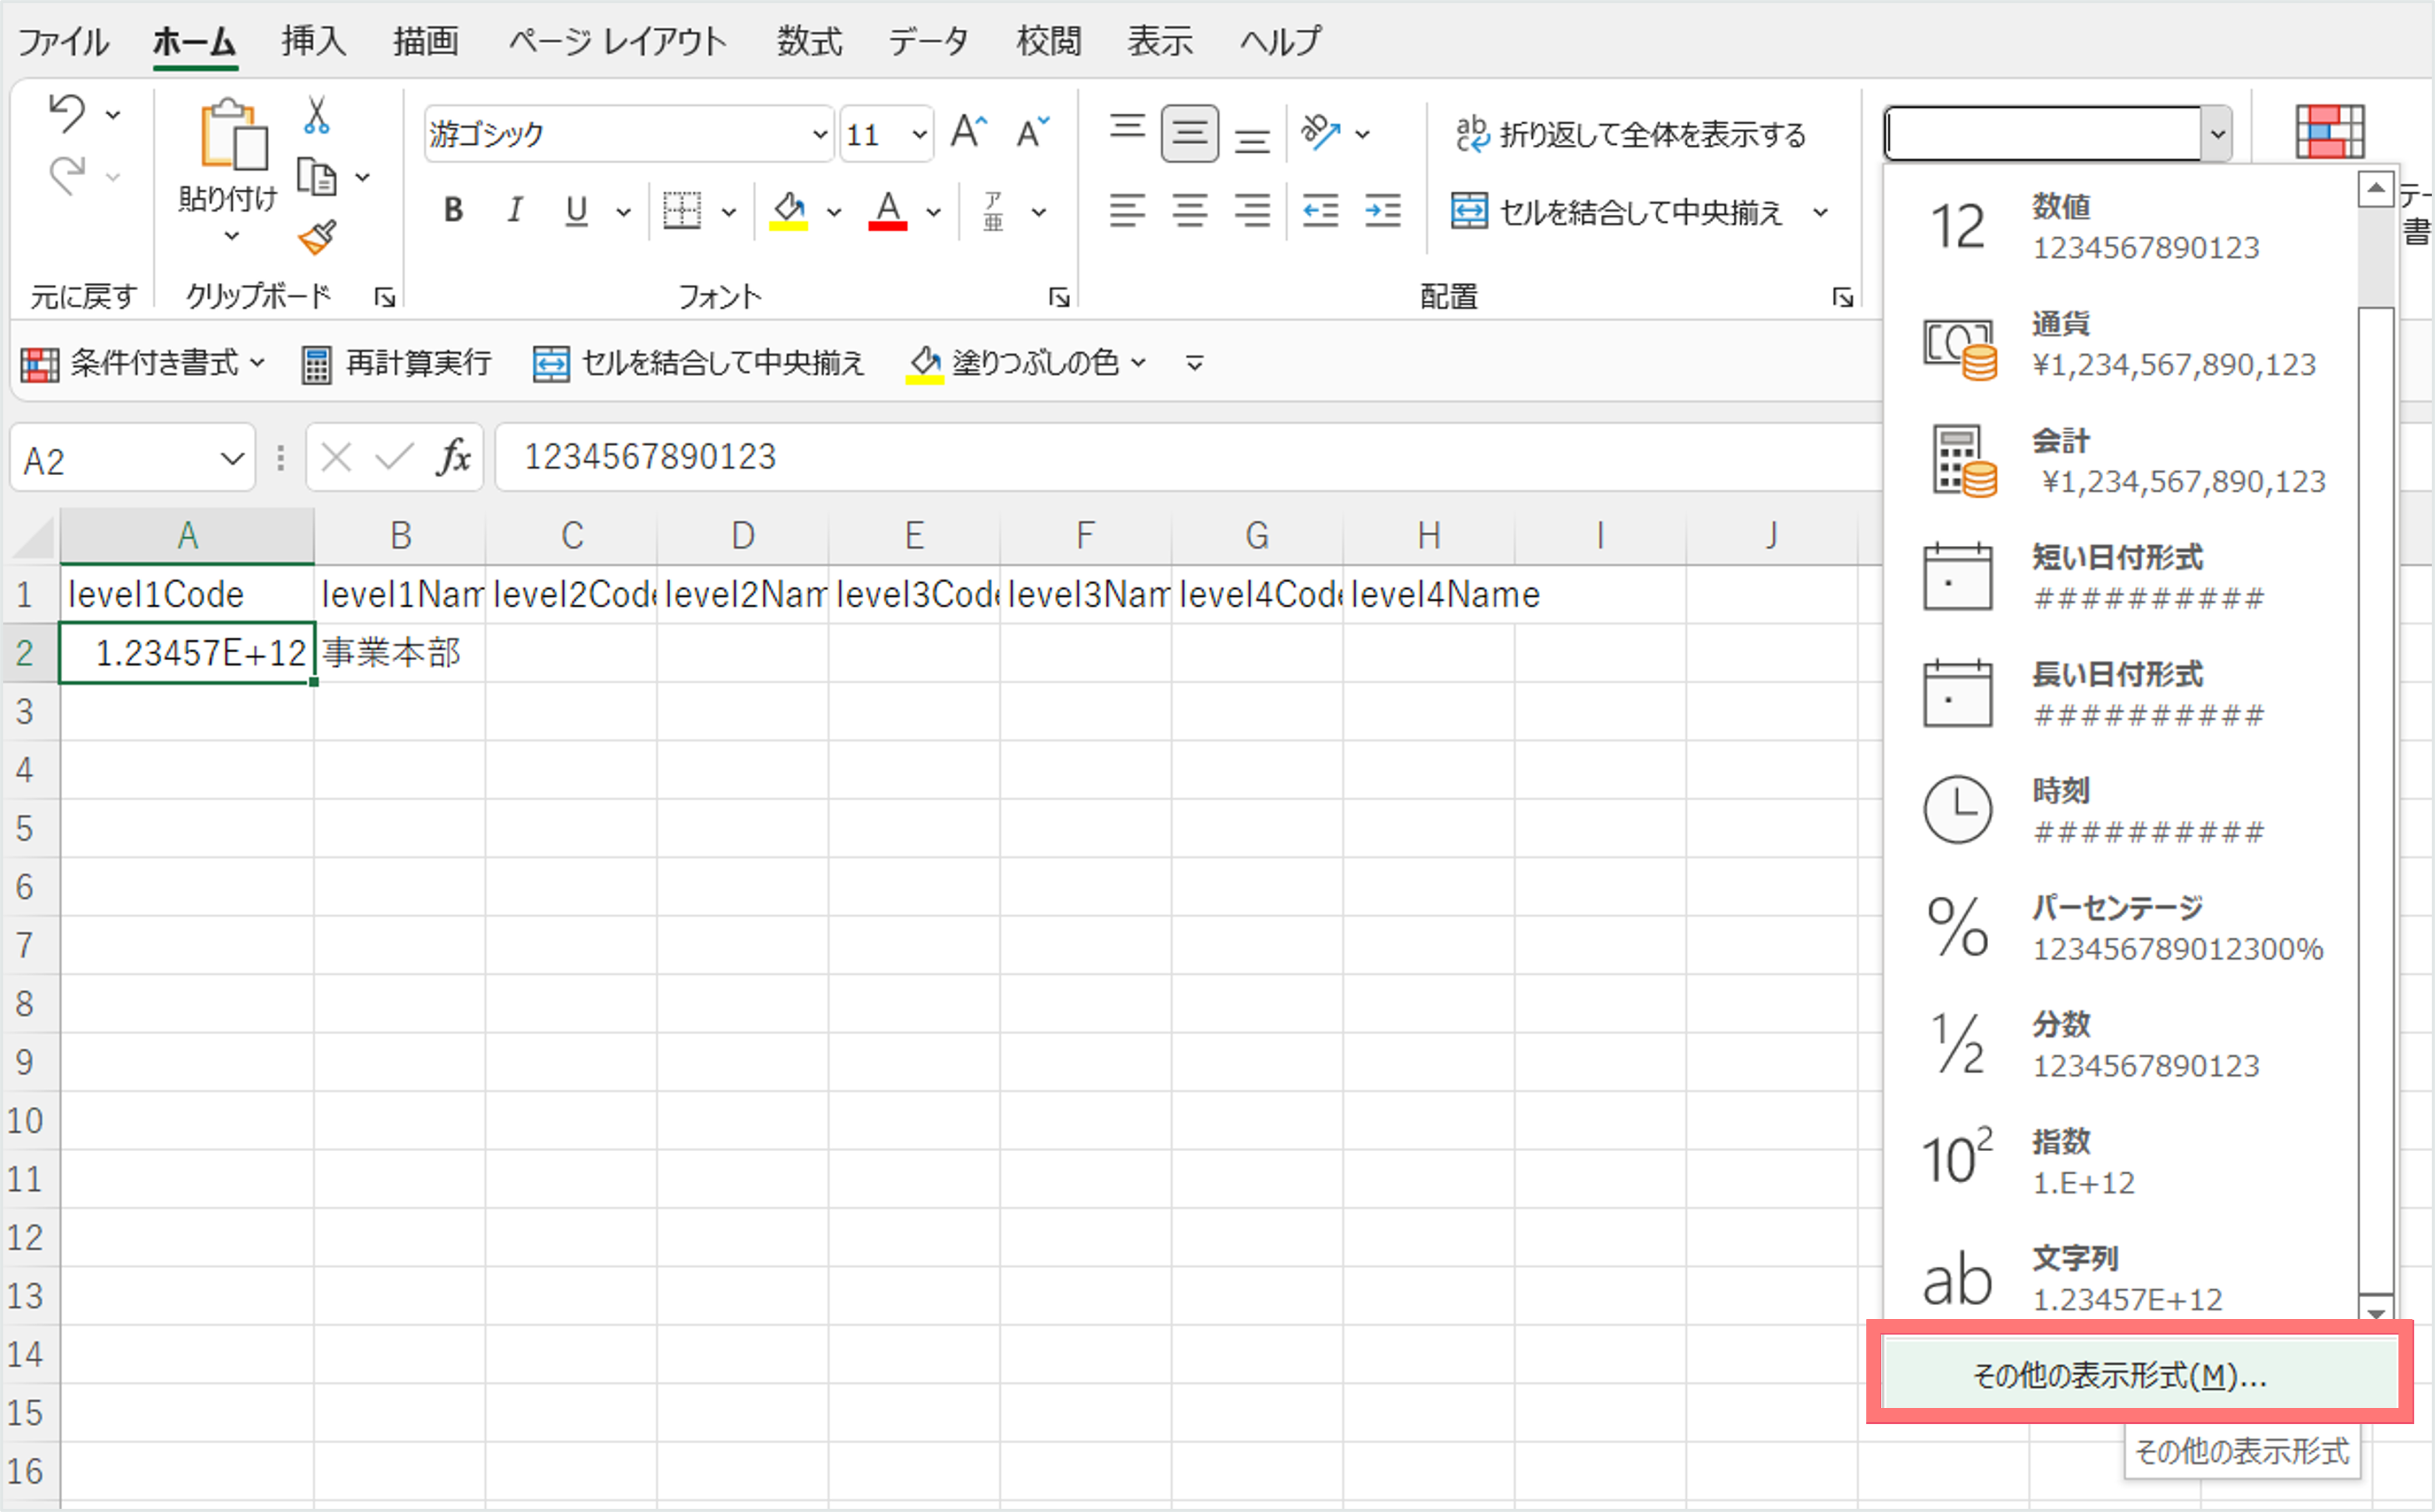Decrease font size with smaller A
2435x1512 pixels.
1031,132
